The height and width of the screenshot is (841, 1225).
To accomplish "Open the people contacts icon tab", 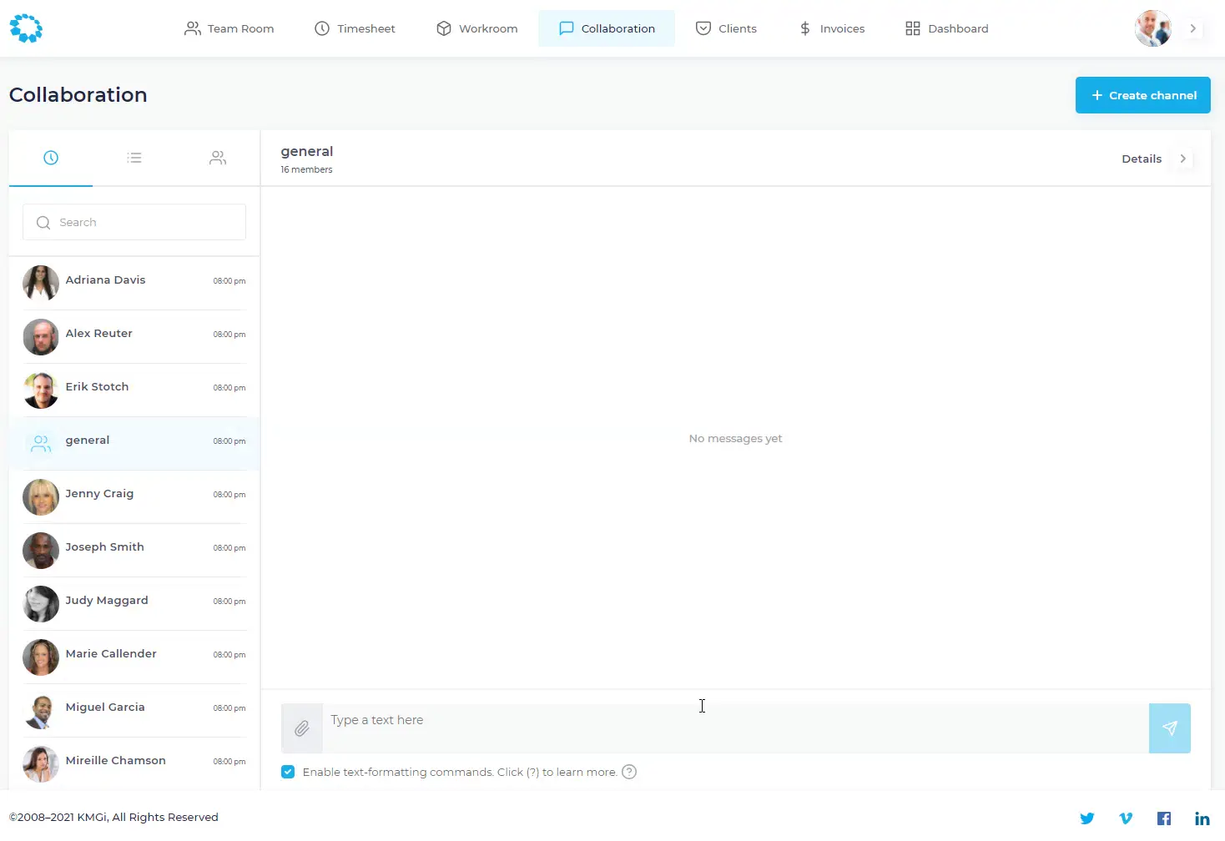I will pyautogui.click(x=218, y=158).
